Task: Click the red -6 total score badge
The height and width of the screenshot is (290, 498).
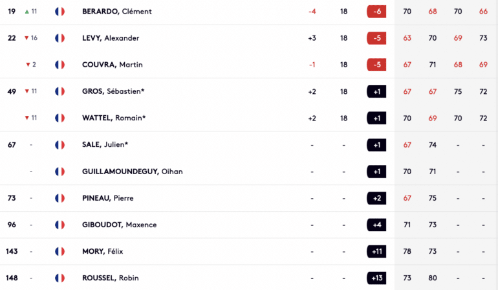Action: (x=376, y=12)
